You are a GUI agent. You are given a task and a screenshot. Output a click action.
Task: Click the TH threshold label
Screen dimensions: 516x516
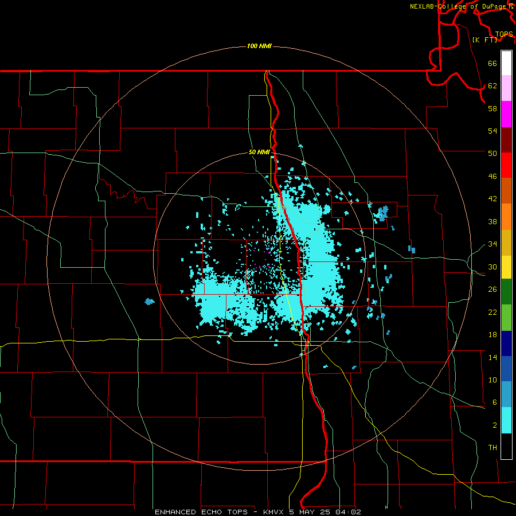(x=492, y=447)
